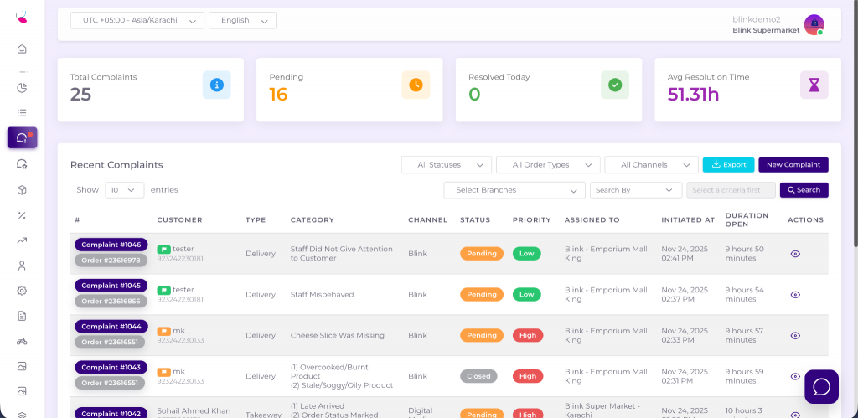Open the chat bubble support widget
The image size is (858, 418).
pyautogui.click(x=821, y=386)
